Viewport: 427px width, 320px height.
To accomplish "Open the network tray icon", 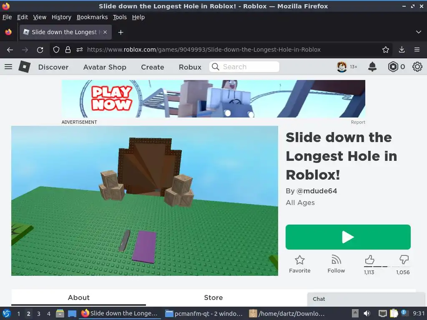I will pos(383,313).
